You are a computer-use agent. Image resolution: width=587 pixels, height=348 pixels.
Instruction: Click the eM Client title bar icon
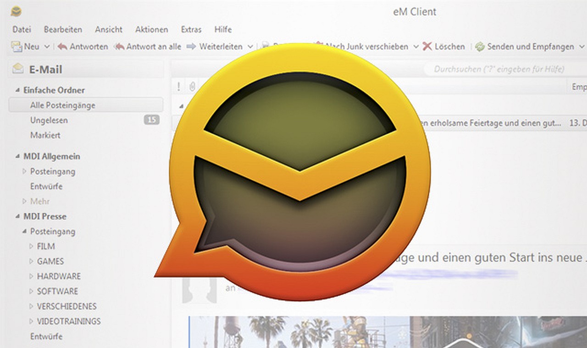16,11
